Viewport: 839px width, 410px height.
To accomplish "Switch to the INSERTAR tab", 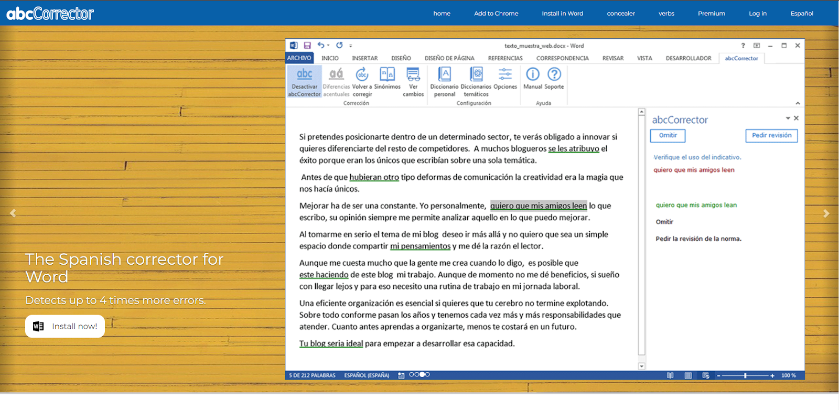I will click(x=364, y=58).
